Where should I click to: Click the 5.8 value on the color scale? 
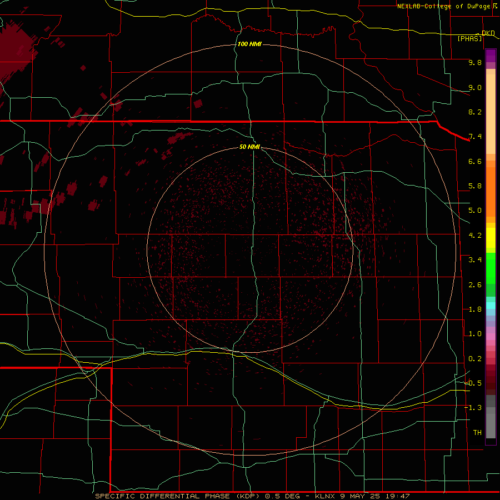[x=475, y=186]
